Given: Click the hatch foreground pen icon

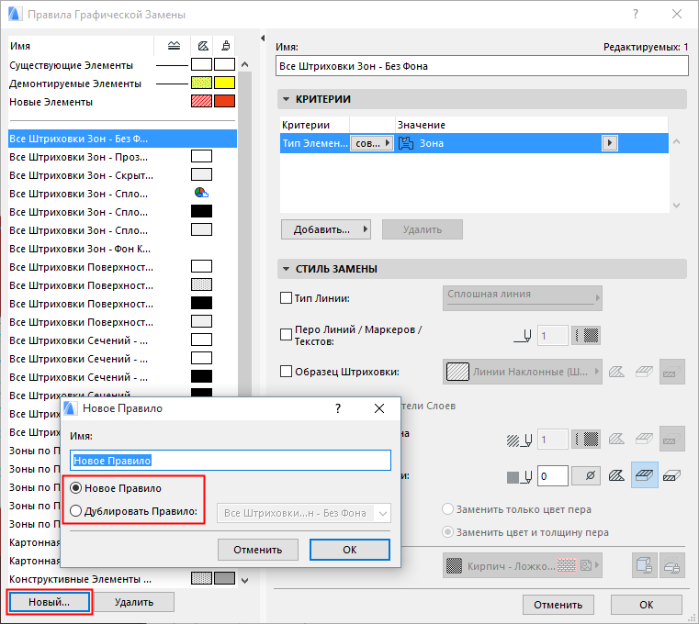Looking at the screenshot, I should click(x=519, y=440).
